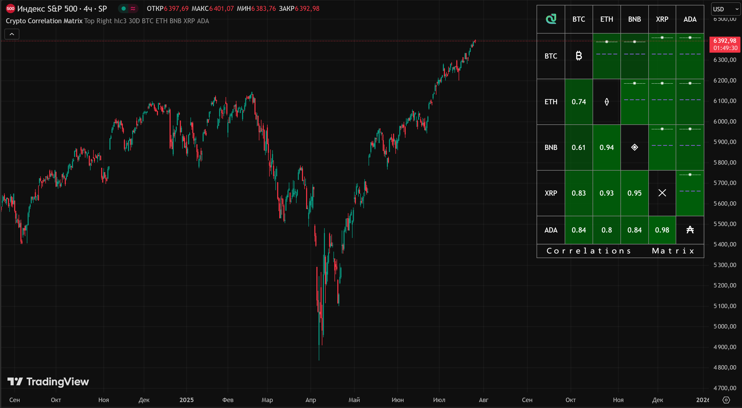
Task: Open chart settings gear at bottom right
Action: (x=726, y=400)
